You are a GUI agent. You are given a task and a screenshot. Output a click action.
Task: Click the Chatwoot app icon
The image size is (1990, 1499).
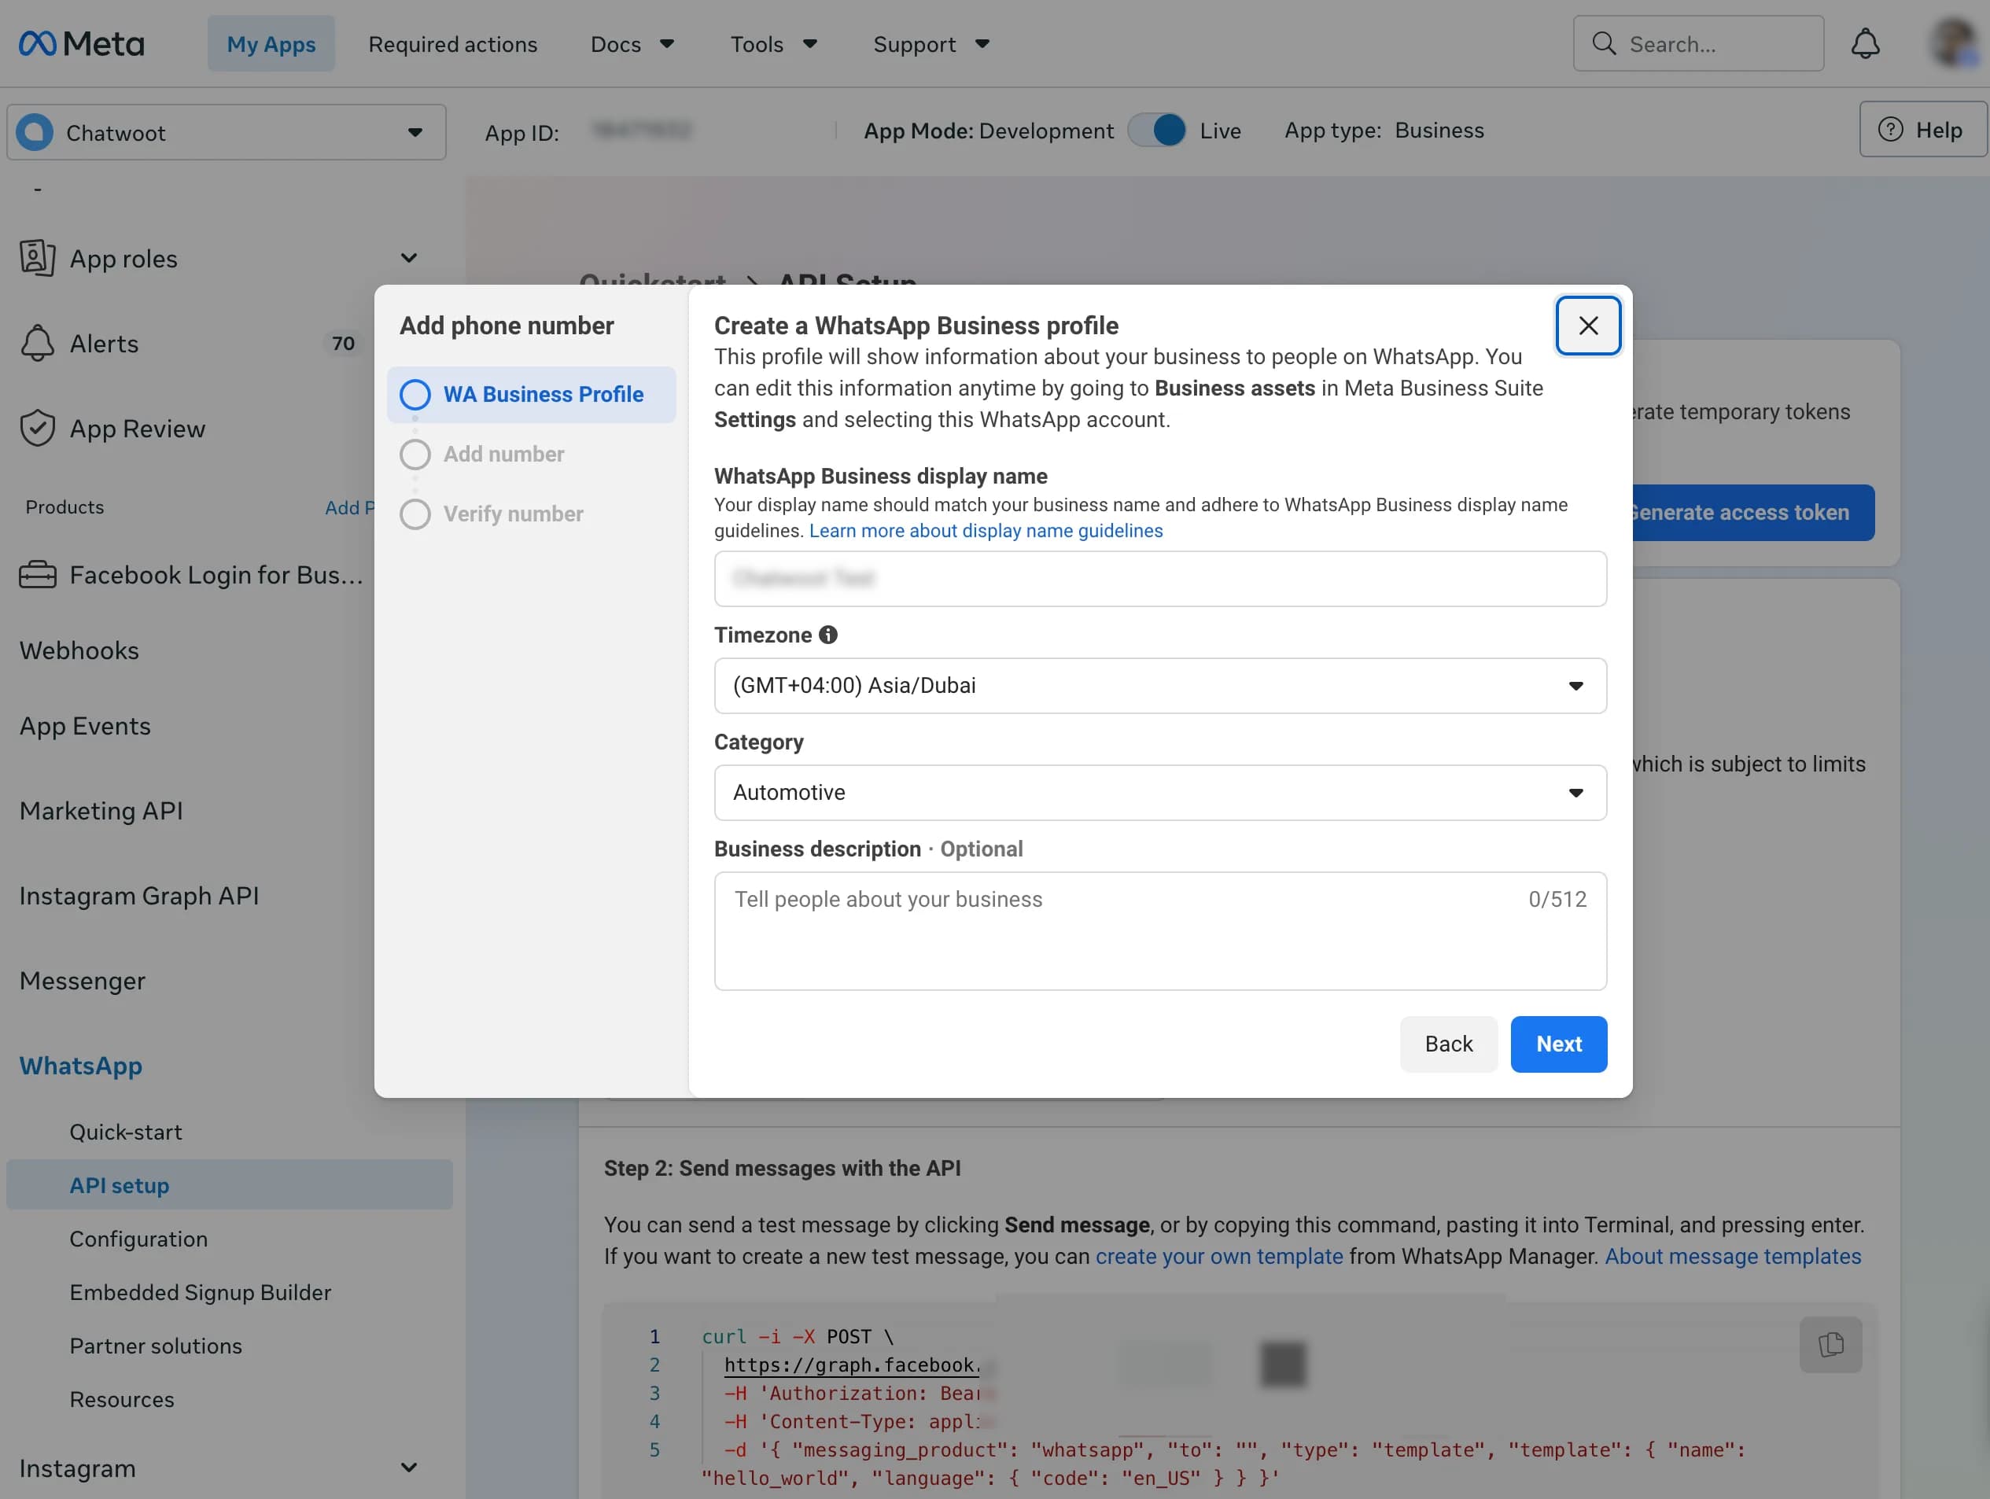[x=35, y=132]
